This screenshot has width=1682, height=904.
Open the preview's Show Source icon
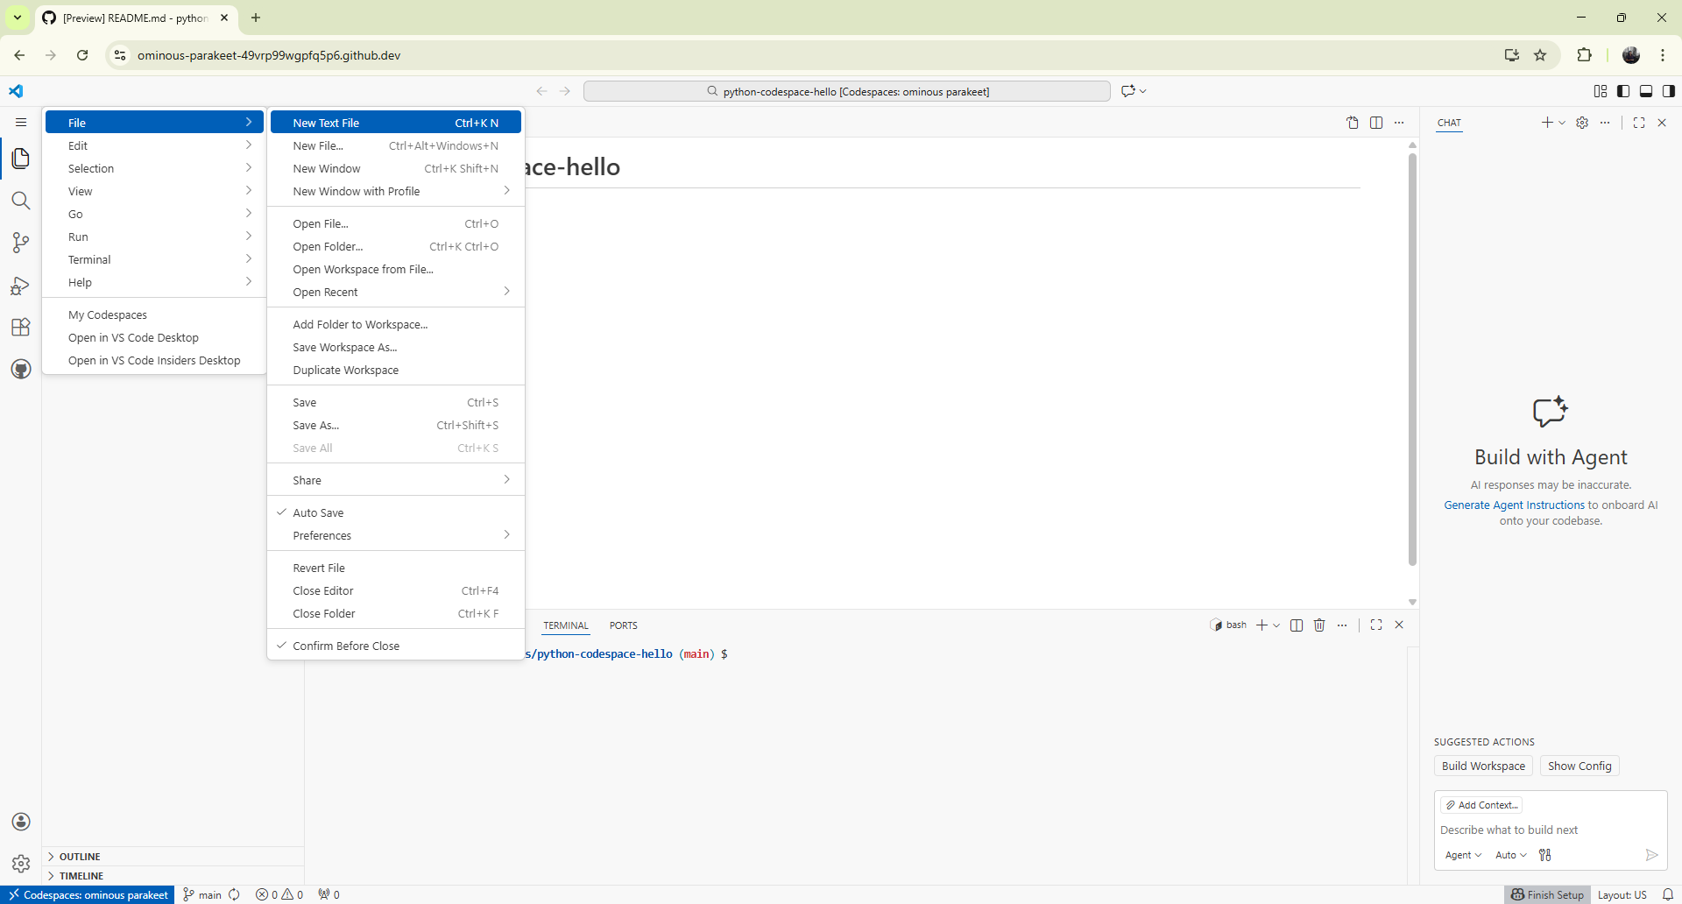(x=1353, y=123)
